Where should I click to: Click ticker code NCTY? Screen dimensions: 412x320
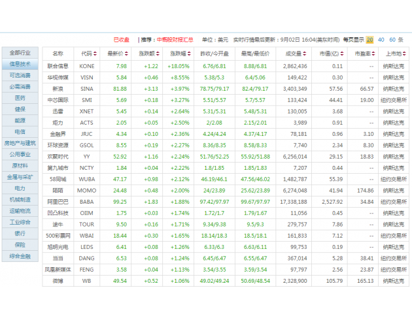point(87,168)
